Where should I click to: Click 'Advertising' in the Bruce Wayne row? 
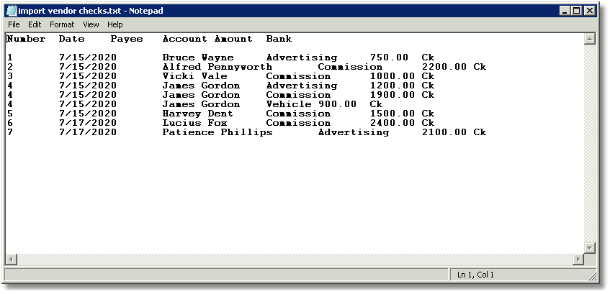coord(302,58)
